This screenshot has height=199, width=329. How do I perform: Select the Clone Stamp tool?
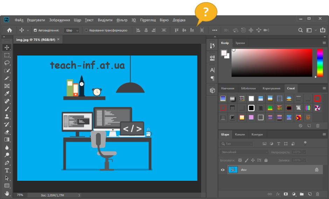pos(7,117)
